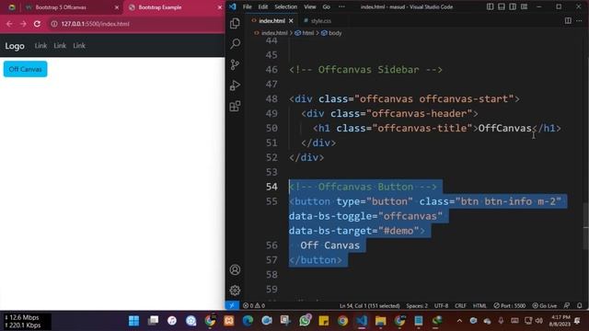
Task: Open Microsoft Edge from the taskbar
Action: tap(248, 321)
